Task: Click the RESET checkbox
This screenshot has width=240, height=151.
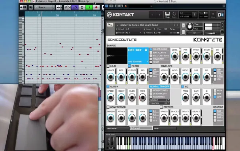Action: point(151,62)
